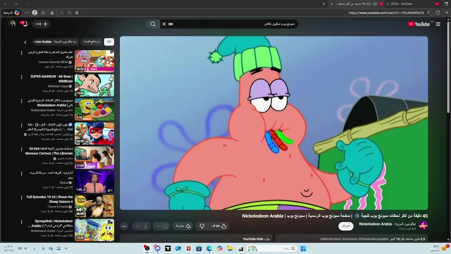
Task: Open options menu for Mansour Cartoon video
Action: [x=21, y=150]
